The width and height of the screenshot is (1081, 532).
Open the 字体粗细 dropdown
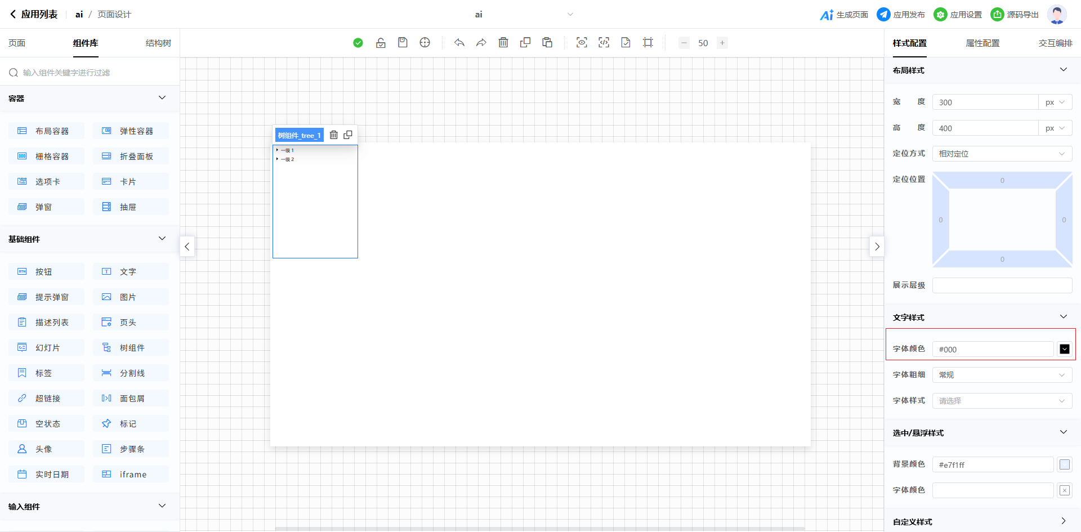point(1002,375)
